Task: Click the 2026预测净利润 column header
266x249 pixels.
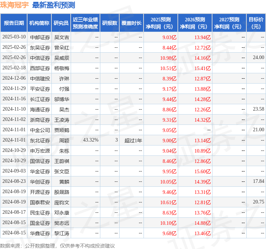Action: (195, 23)
